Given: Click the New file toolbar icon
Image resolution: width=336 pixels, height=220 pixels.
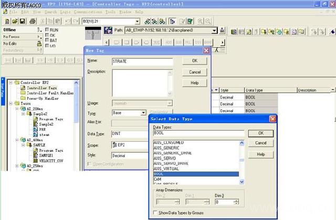Looking at the screenshot, I should point(6,21).
